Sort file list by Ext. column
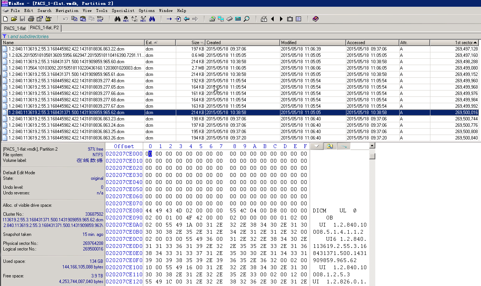The height and width of the screenshot is (286, 481). click(160, 43)
